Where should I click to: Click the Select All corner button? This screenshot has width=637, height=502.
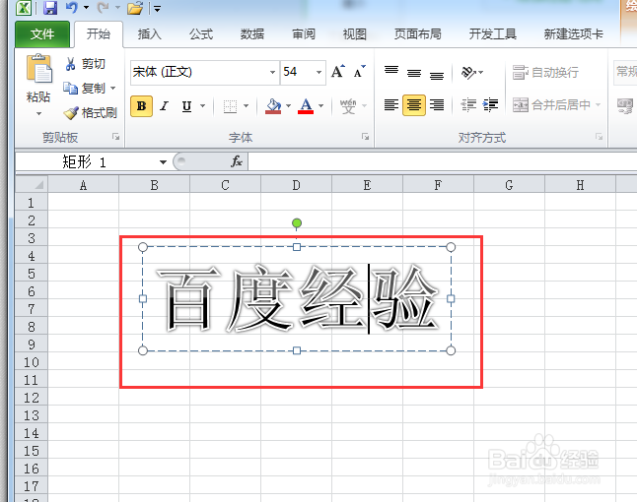click(x=32, y=185)
